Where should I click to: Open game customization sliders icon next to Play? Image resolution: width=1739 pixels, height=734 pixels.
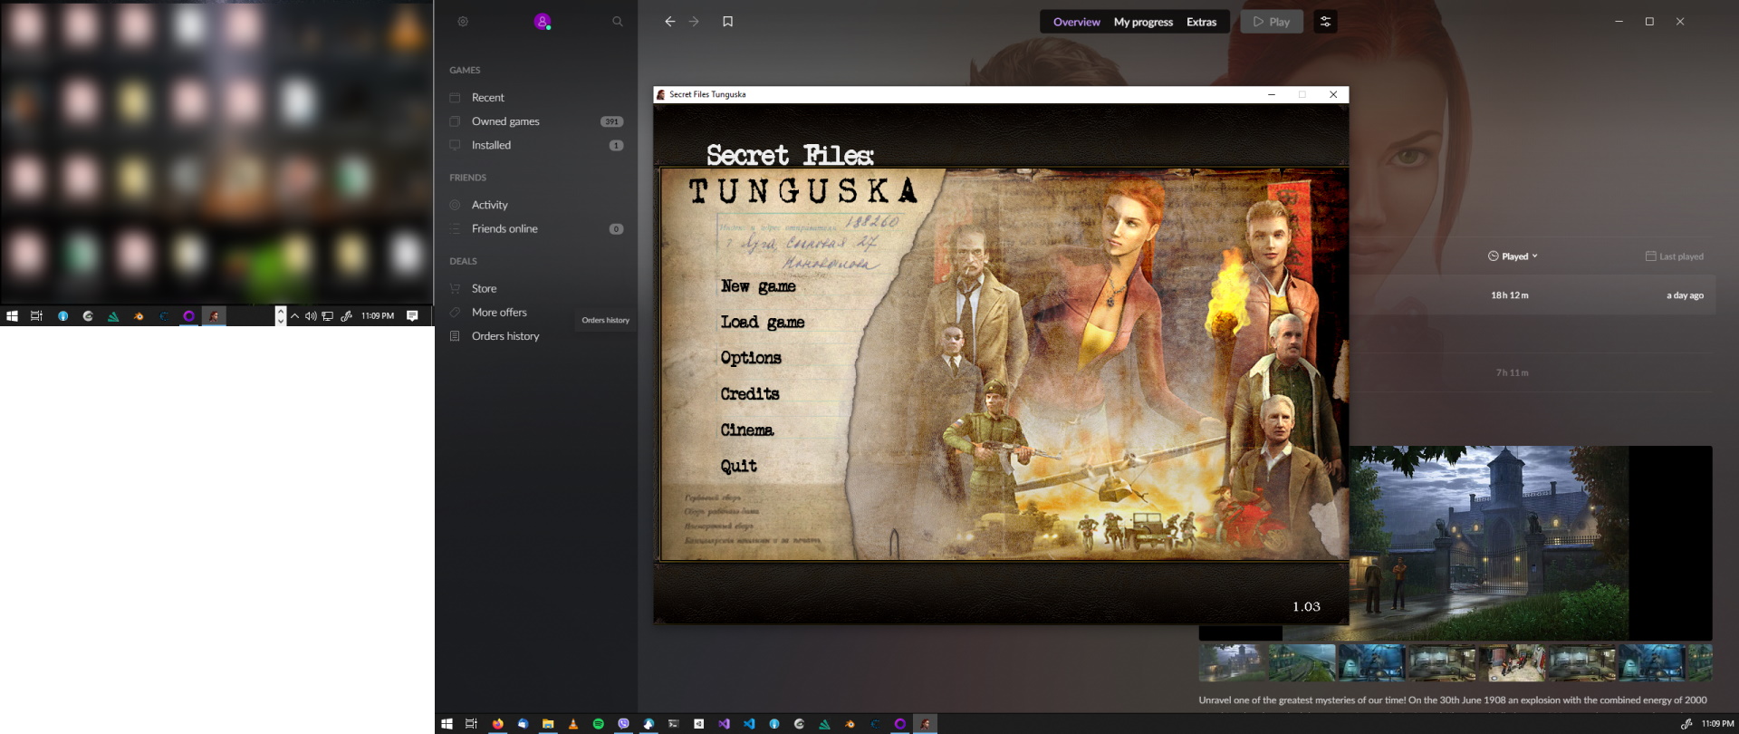[x=1325, y=21]
